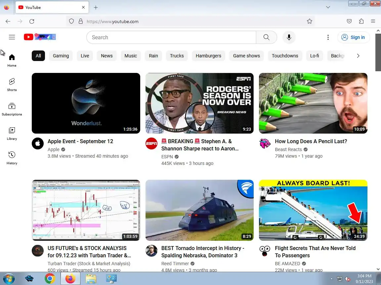Open tracking protection shield icon
This screenshot has width=381, height=285.
pyautogui.click(x=71, y=21)
